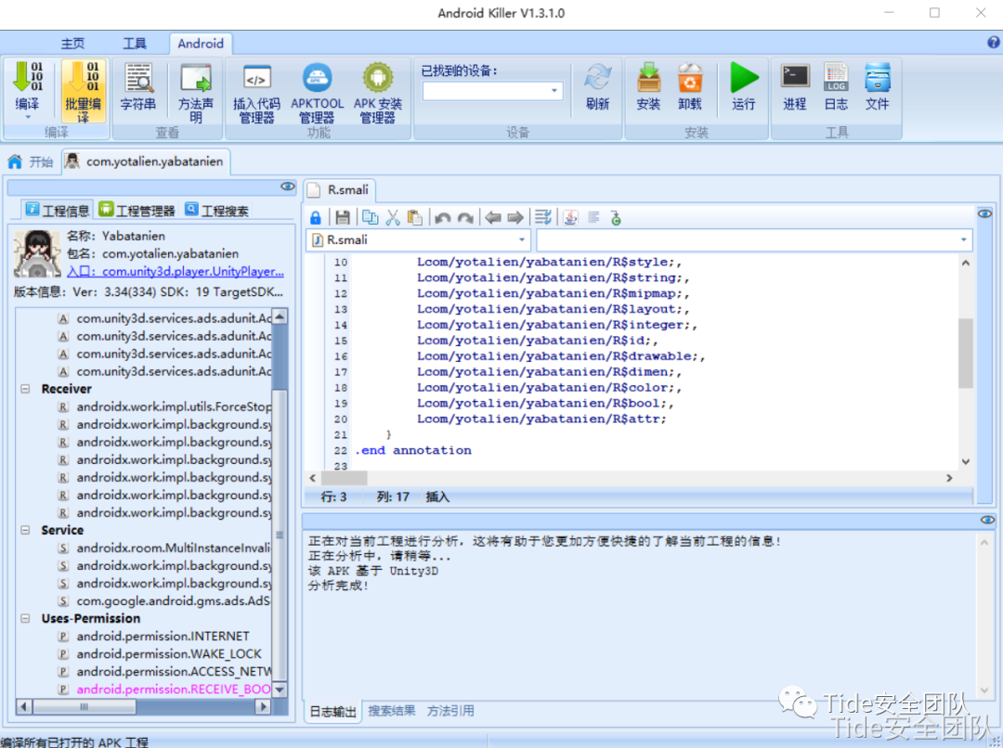Click the 刷新 refresh devices icon

(x=598, y=78)
